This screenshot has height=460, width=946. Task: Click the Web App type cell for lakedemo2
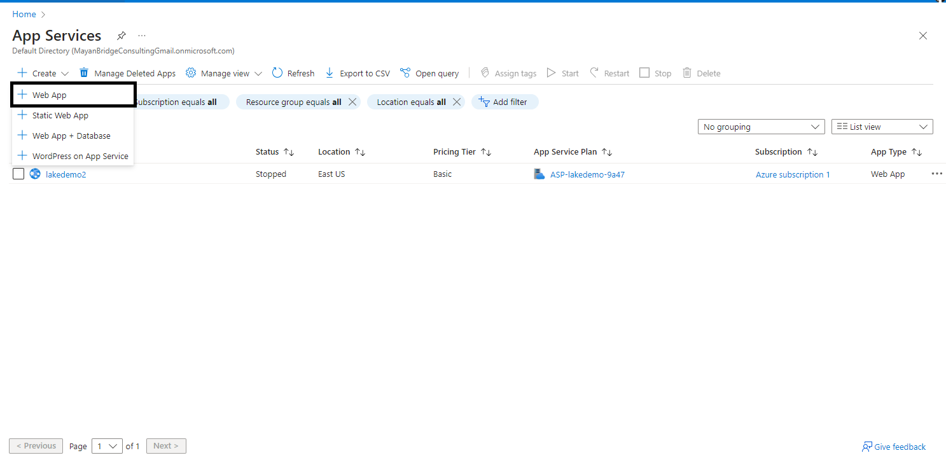[x=888, y=174]
